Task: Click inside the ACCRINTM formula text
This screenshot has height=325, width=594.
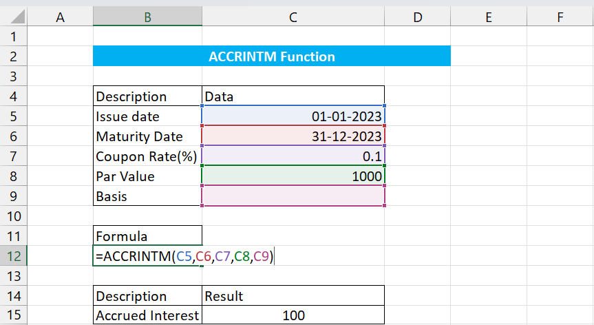Action: coord(186,257)
